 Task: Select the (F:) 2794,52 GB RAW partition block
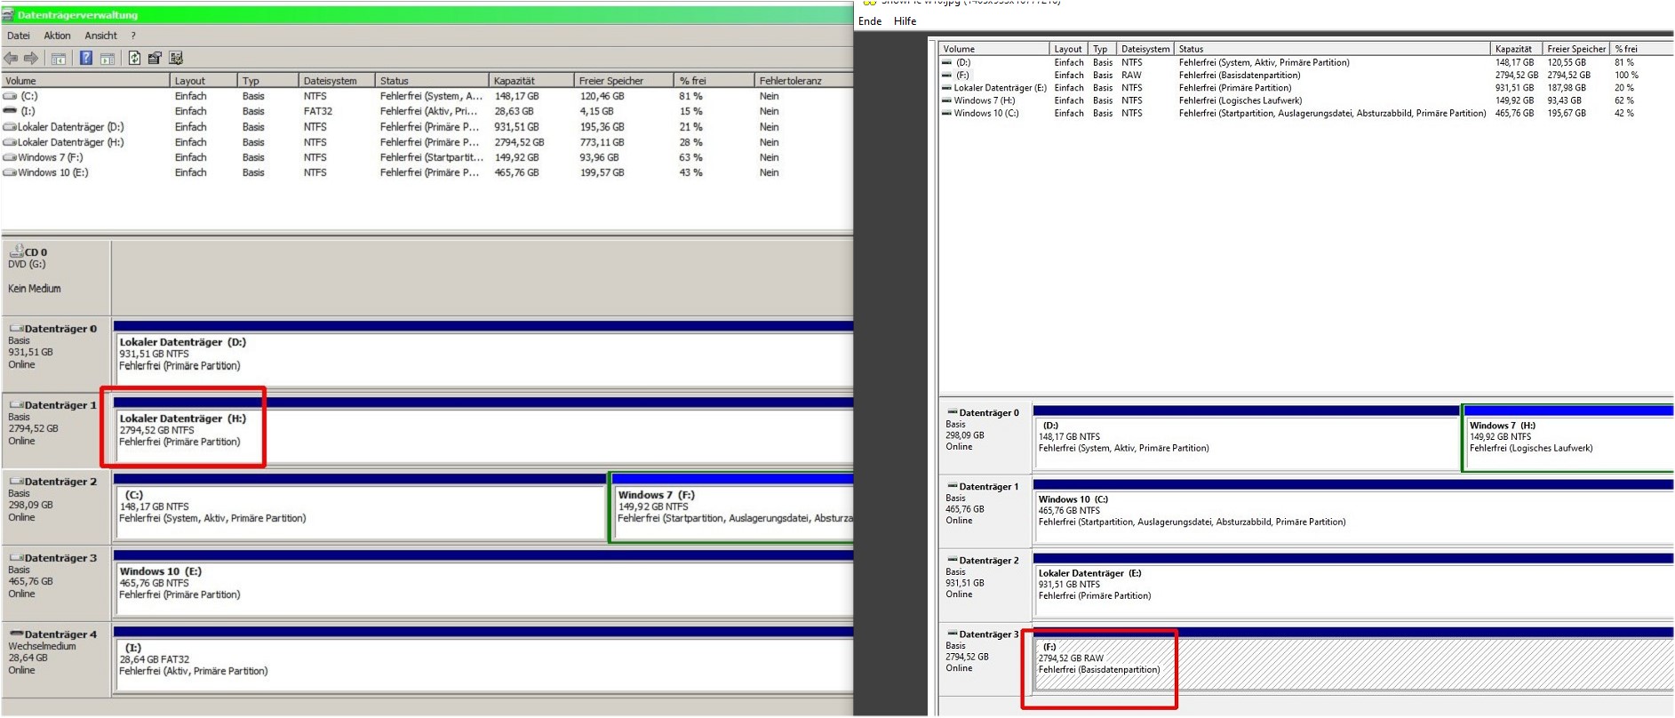(x=1353, y=663)
